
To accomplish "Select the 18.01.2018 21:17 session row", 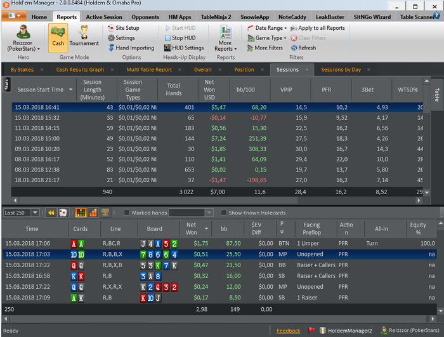I will click(217, 180).
